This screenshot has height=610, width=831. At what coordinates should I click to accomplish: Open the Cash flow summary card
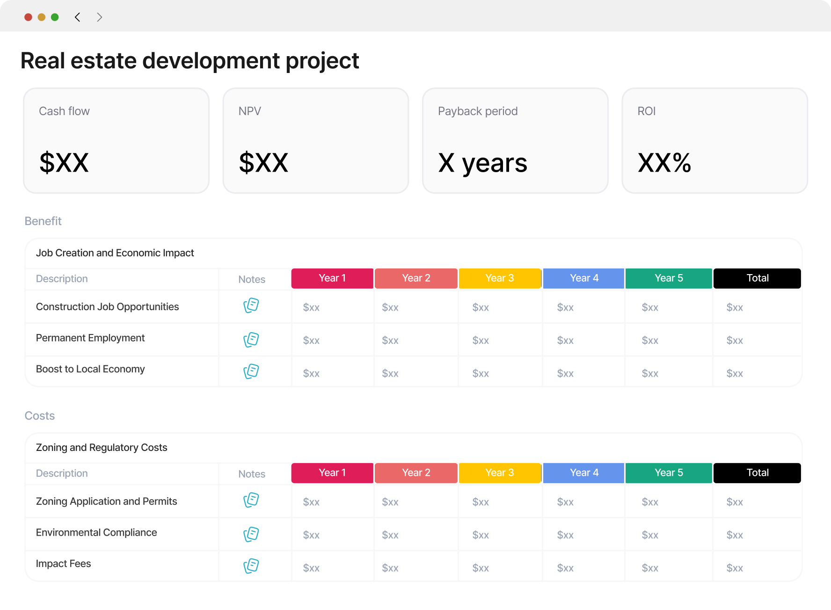pyautogui.click(x=117, y=140)
